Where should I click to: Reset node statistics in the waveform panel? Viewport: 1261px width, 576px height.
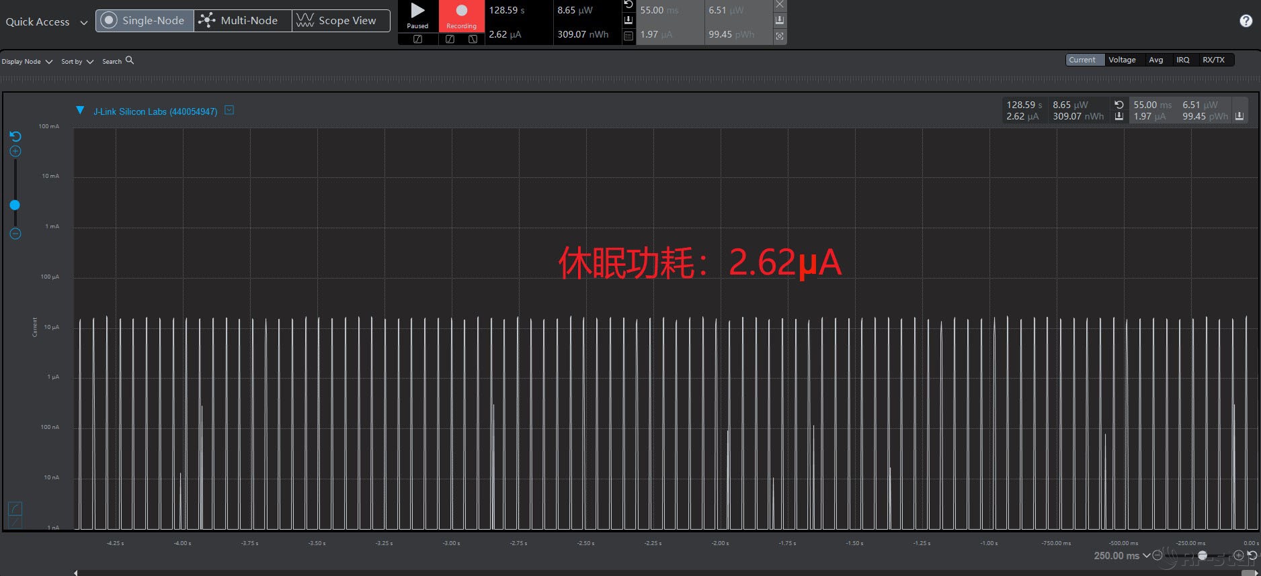(x=1119, y=105)
